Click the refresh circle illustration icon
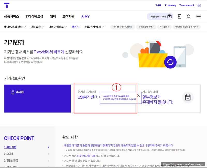 pos(170,62)
